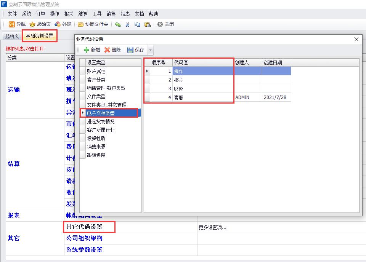Screen dimensions: 366x262
Task: Click the 删除 delete button
Action: pyautogui.click(x=113, y=50)
